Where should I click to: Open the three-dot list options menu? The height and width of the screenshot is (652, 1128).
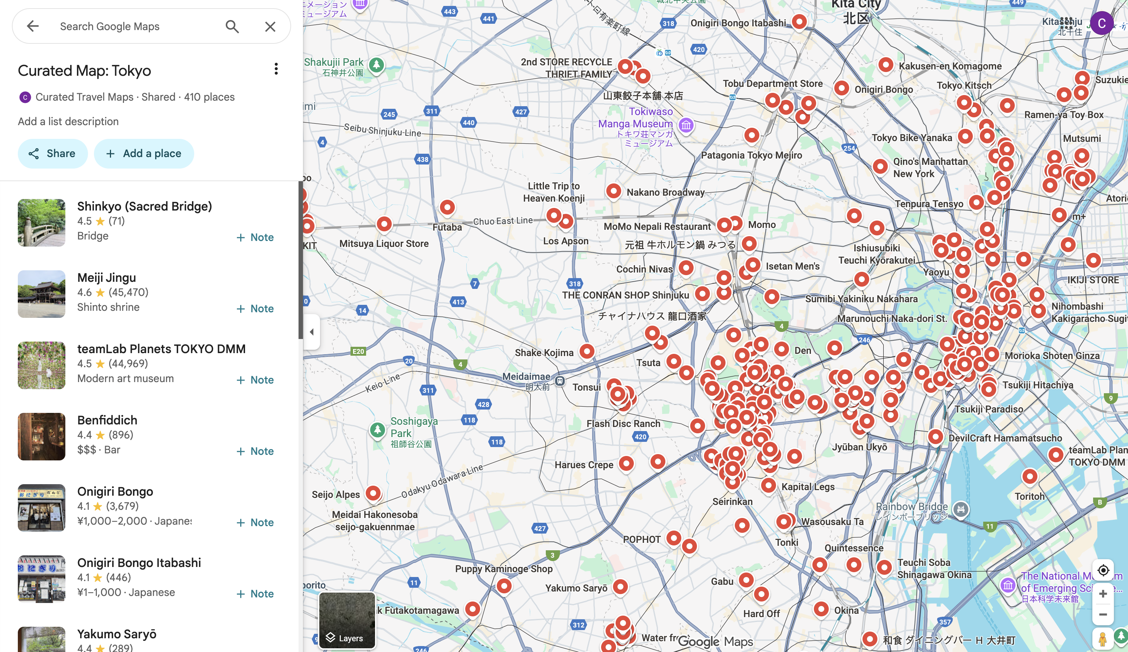click(x=276, y=69)
